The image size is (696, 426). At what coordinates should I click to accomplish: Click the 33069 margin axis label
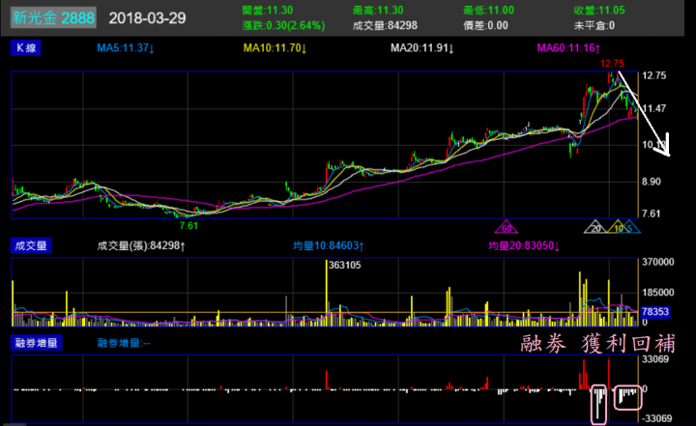click(655, 359)
